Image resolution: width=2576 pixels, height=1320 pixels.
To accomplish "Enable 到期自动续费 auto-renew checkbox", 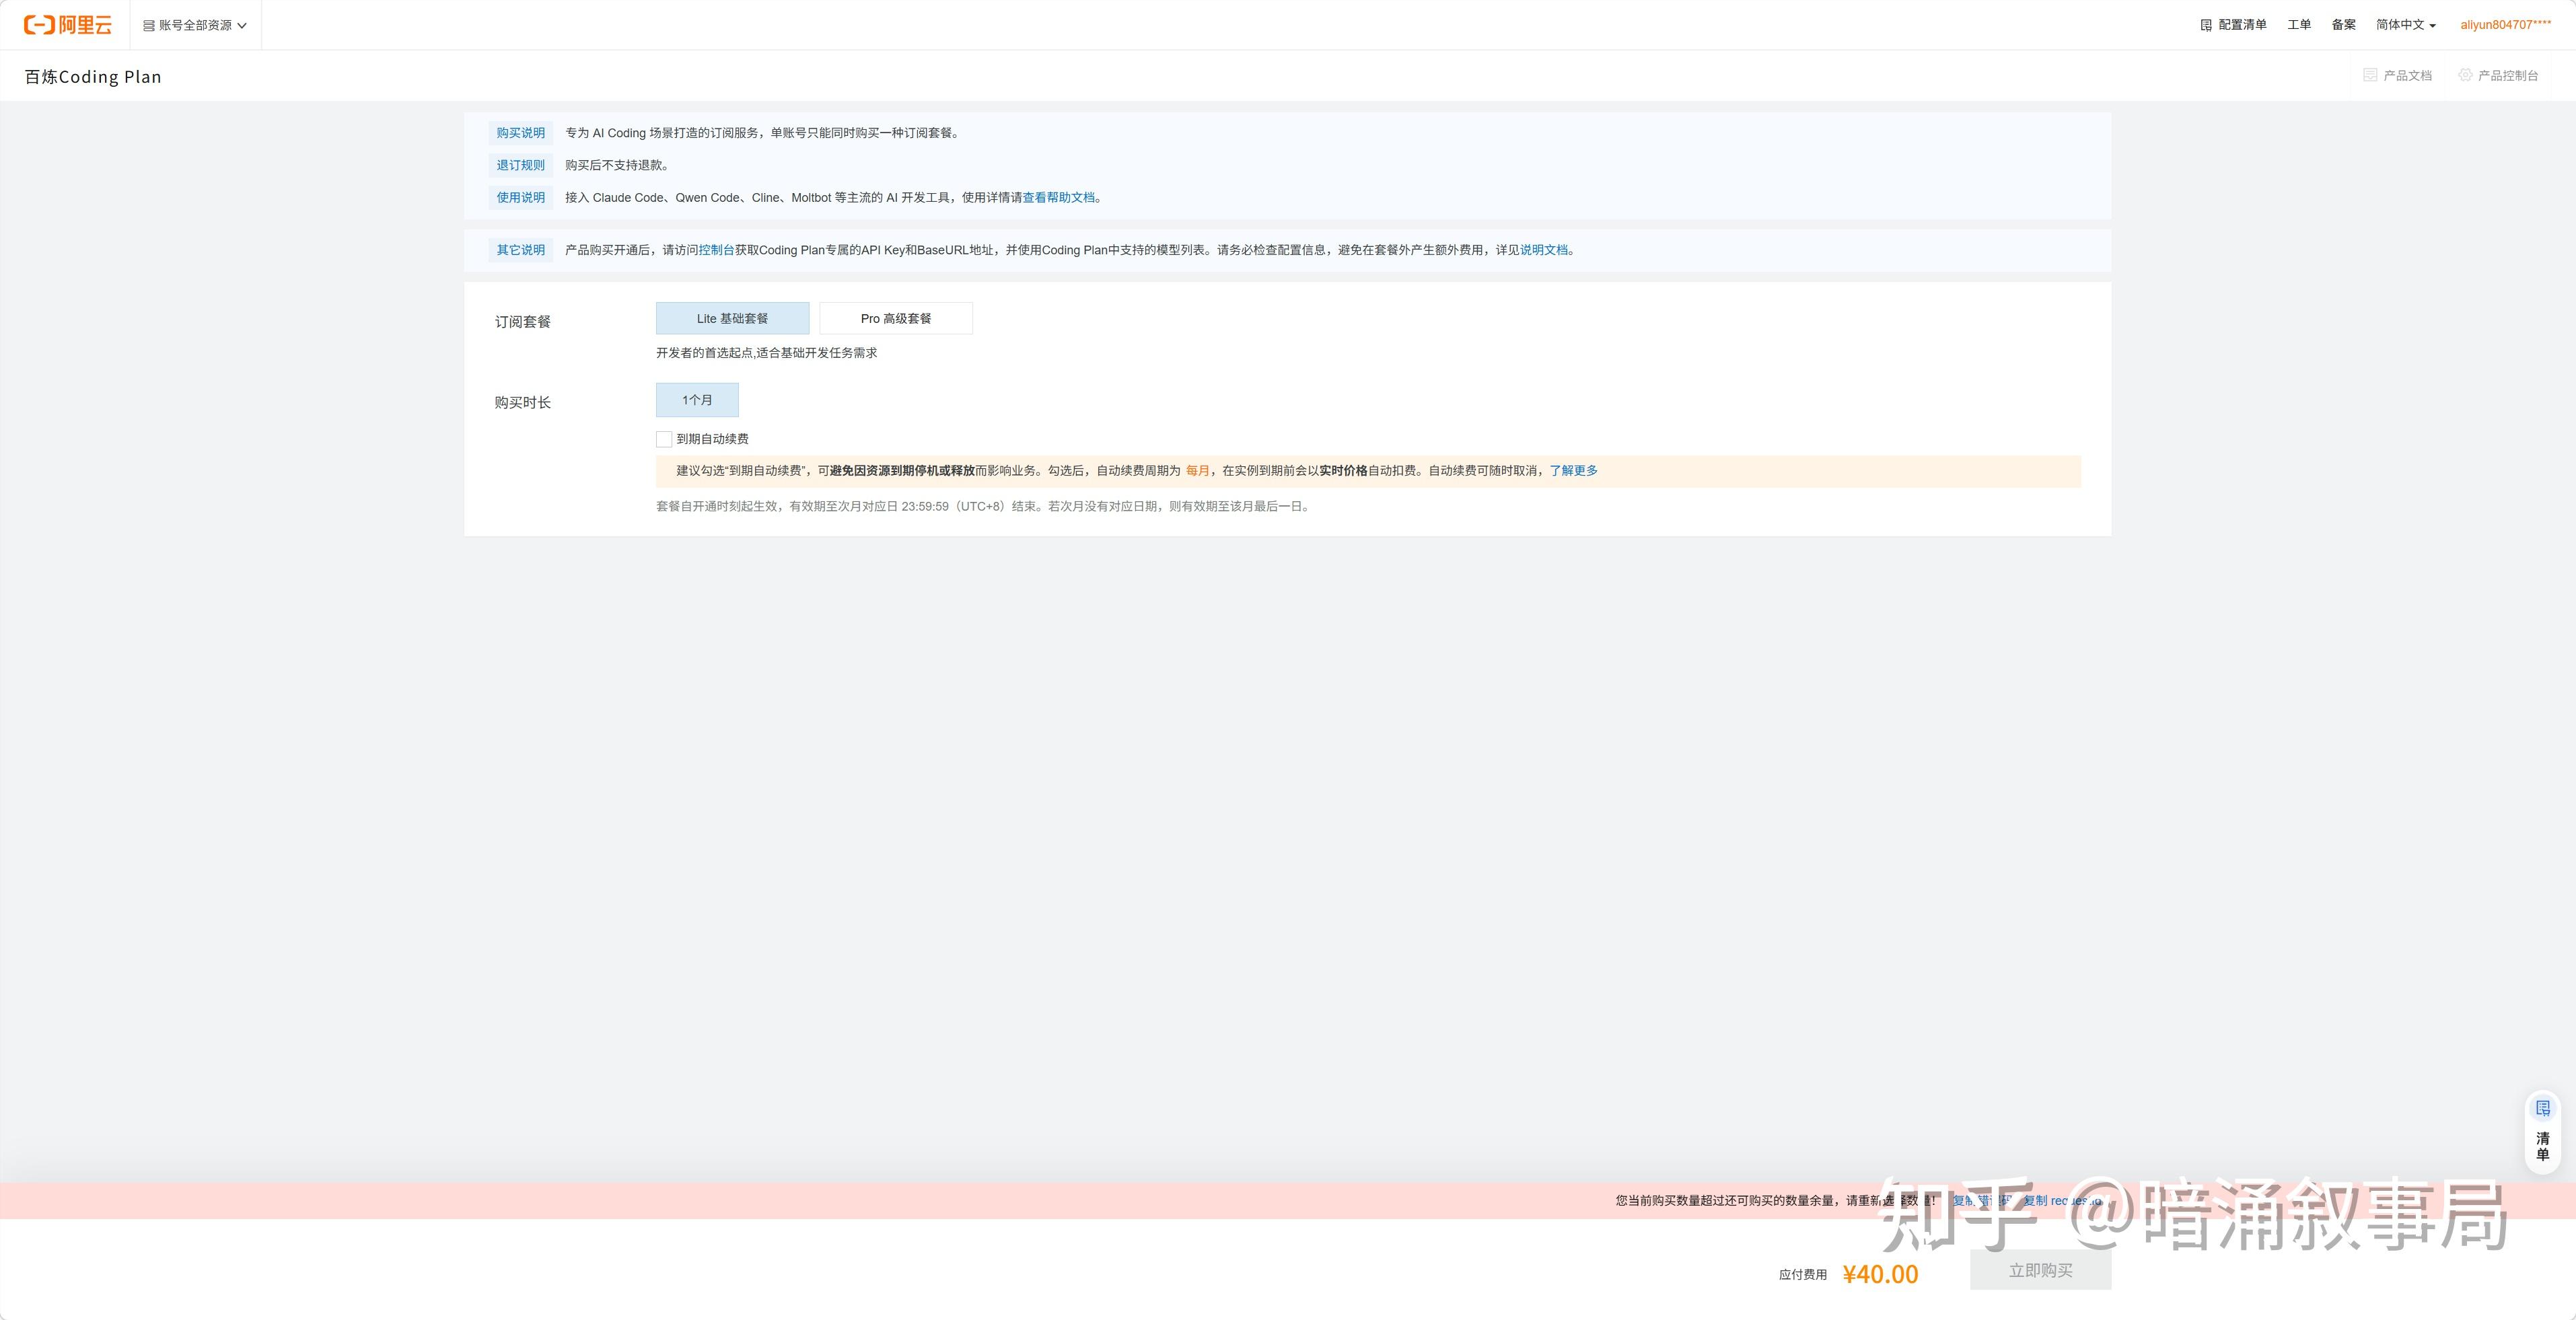I will [x=664, y=439].
